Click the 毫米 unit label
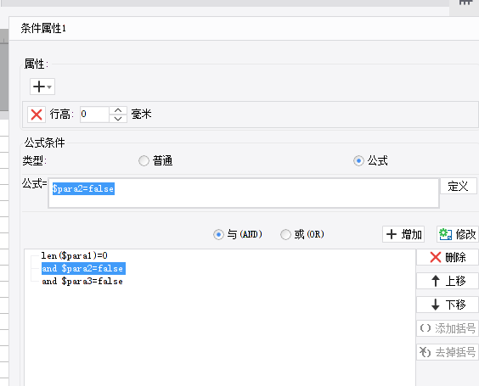Image resolution: width=479 pixels, height=386 pixels. click(x=142, y=115)
